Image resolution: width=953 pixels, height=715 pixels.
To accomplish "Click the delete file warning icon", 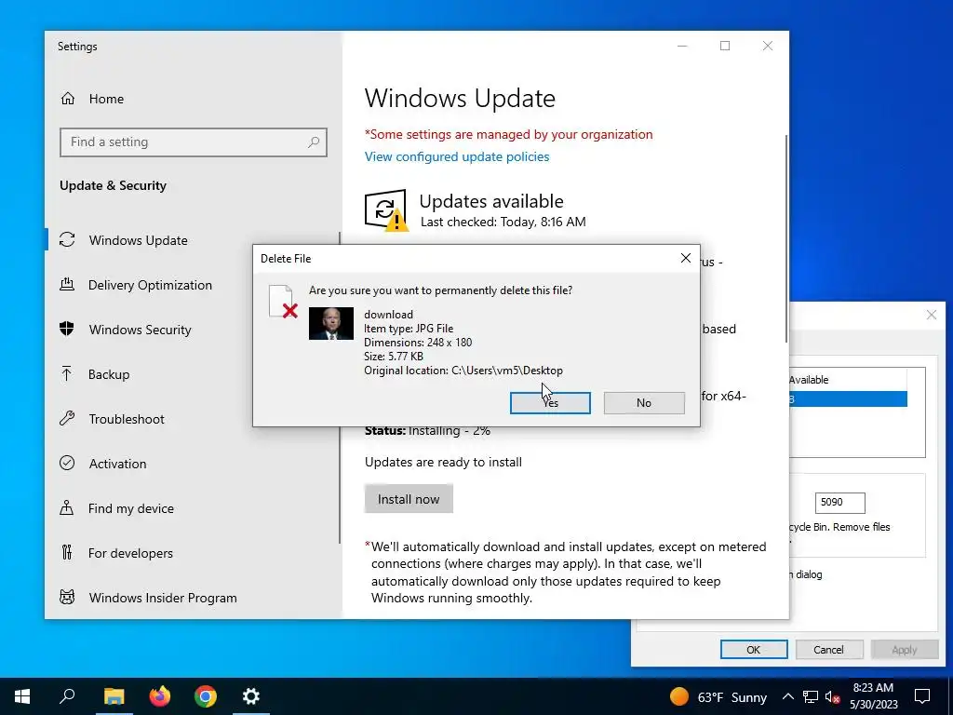I will tap(283, 302).
